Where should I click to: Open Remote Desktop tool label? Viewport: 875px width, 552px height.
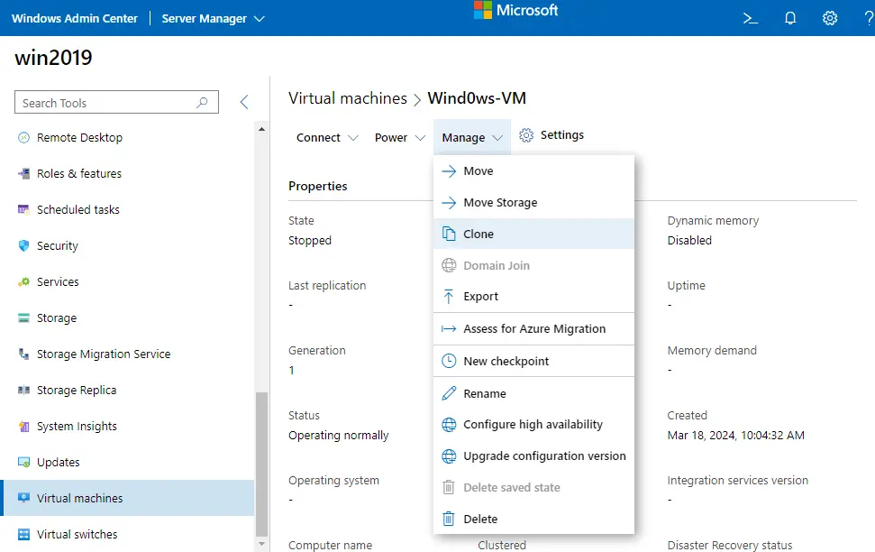coord(80,137)
